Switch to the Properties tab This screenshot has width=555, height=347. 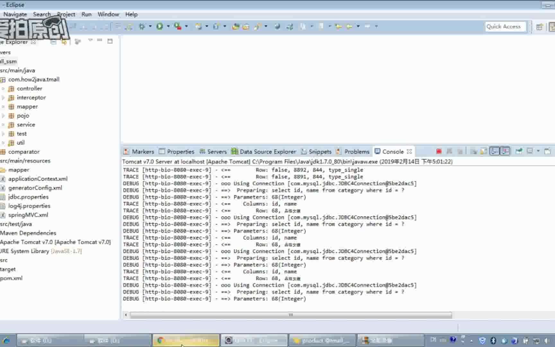pos(177,152)
